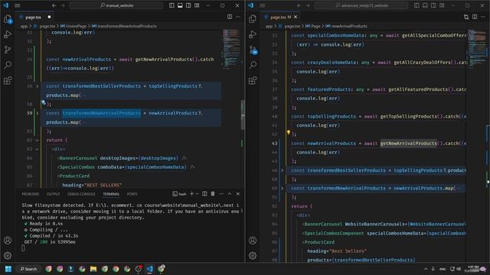
Task: Click minimap in right editor
Action: point(476,48)
